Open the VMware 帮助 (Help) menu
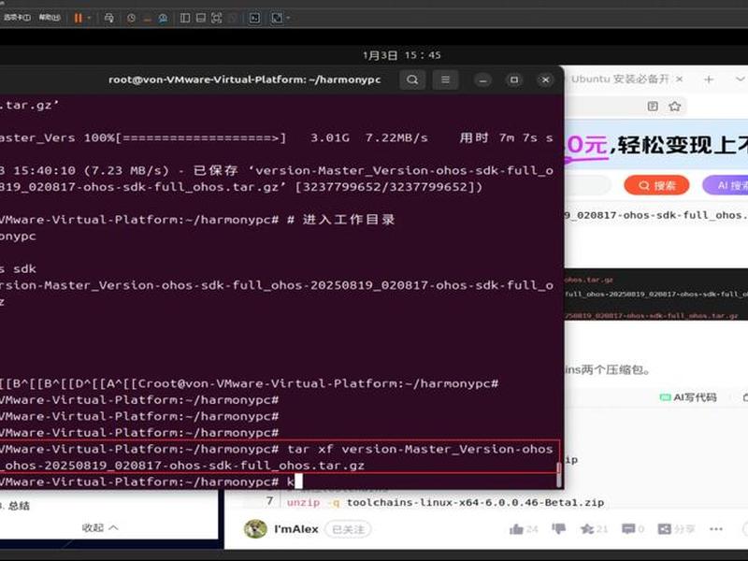748x561 pixels. (x=50, y=18)
